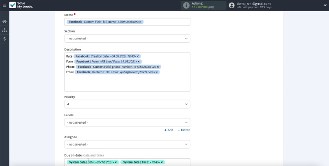Open the Labels dropdown
The image size is (329, 166).
(127, 122)
